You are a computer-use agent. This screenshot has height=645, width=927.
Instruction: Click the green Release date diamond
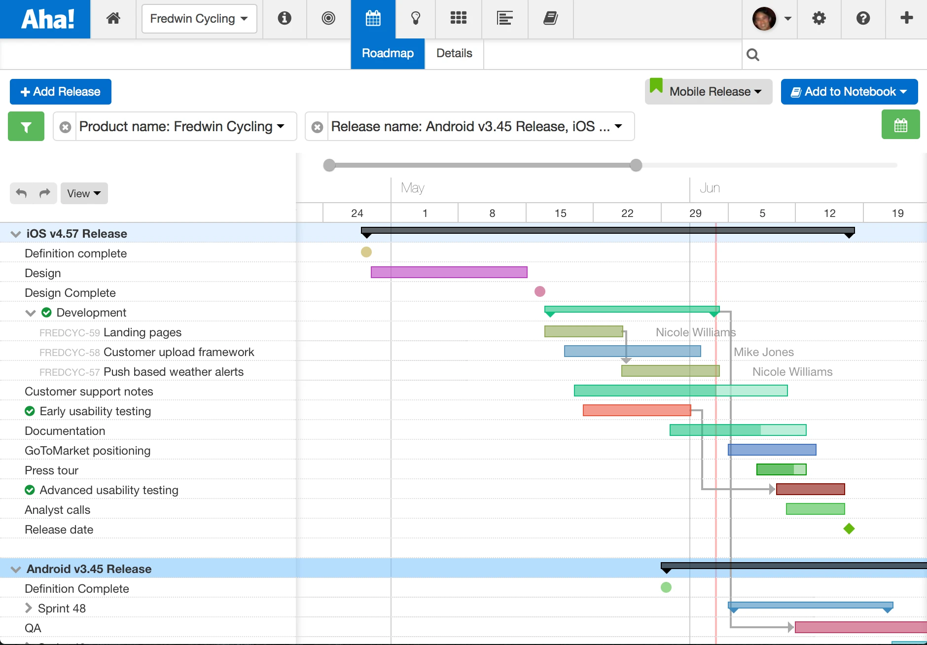pyautogui.click(x=849, y=529)
